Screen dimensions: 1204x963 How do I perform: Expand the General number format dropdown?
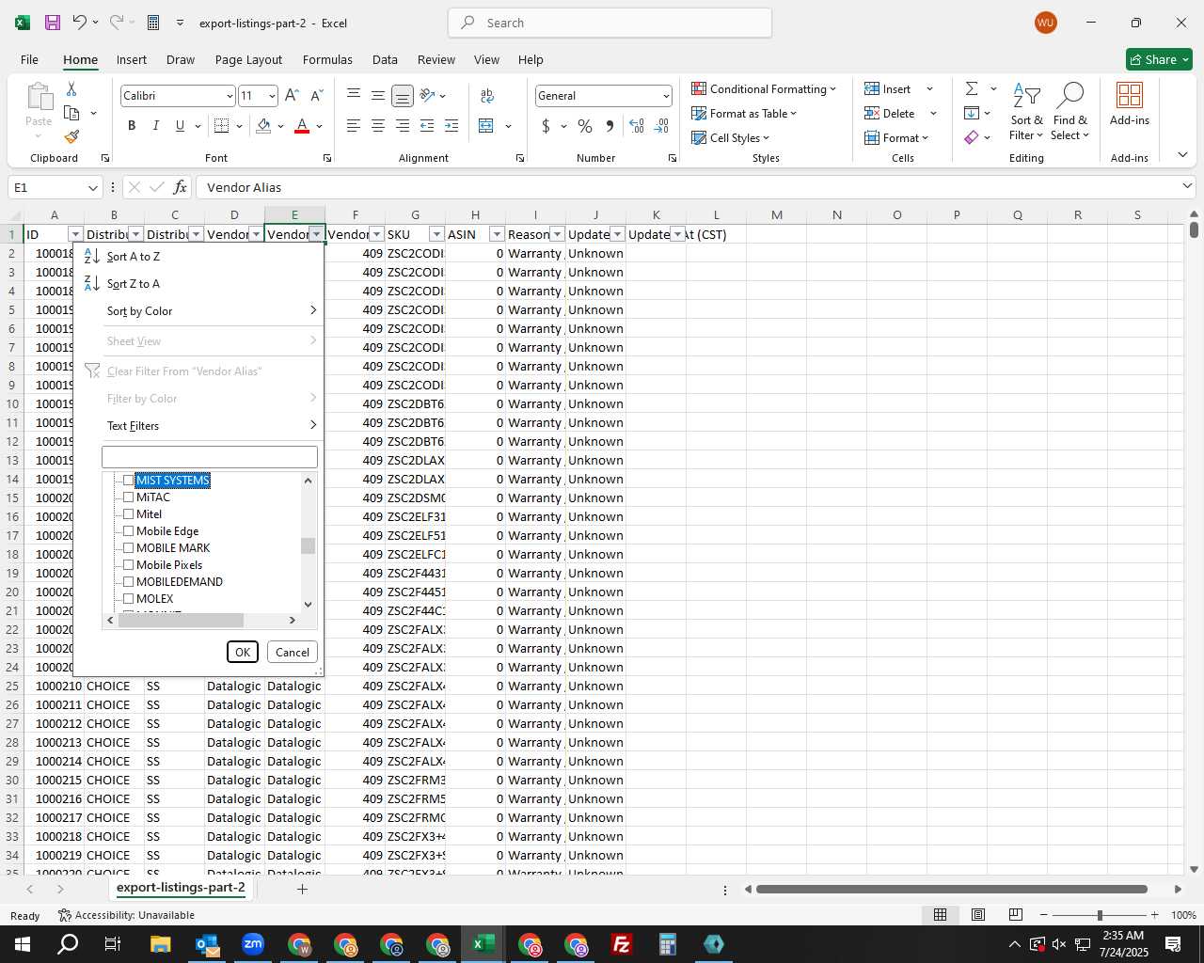666,96
